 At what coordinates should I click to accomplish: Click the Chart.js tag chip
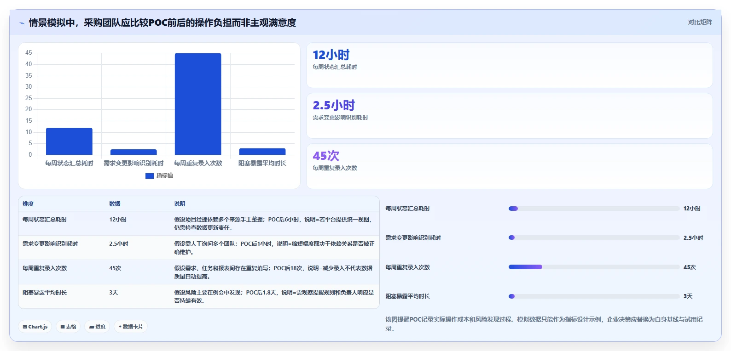click(35, 327)
